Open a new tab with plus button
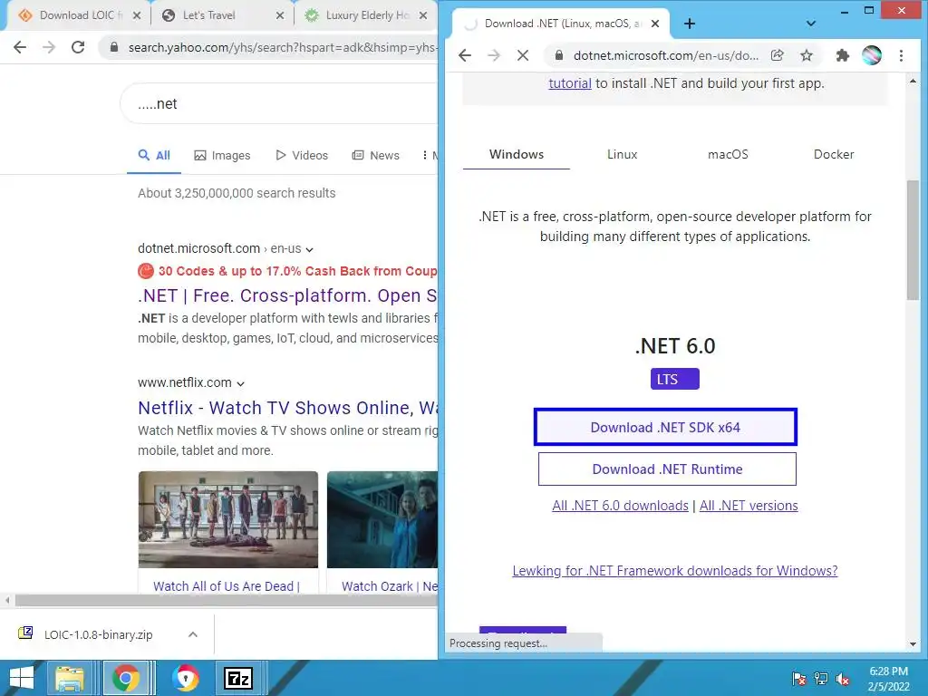Viewport: 928px width, 696px height. pos(690,24)
